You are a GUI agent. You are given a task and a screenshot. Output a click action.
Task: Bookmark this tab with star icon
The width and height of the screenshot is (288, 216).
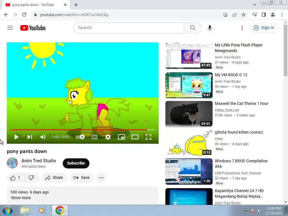(244, 15)
